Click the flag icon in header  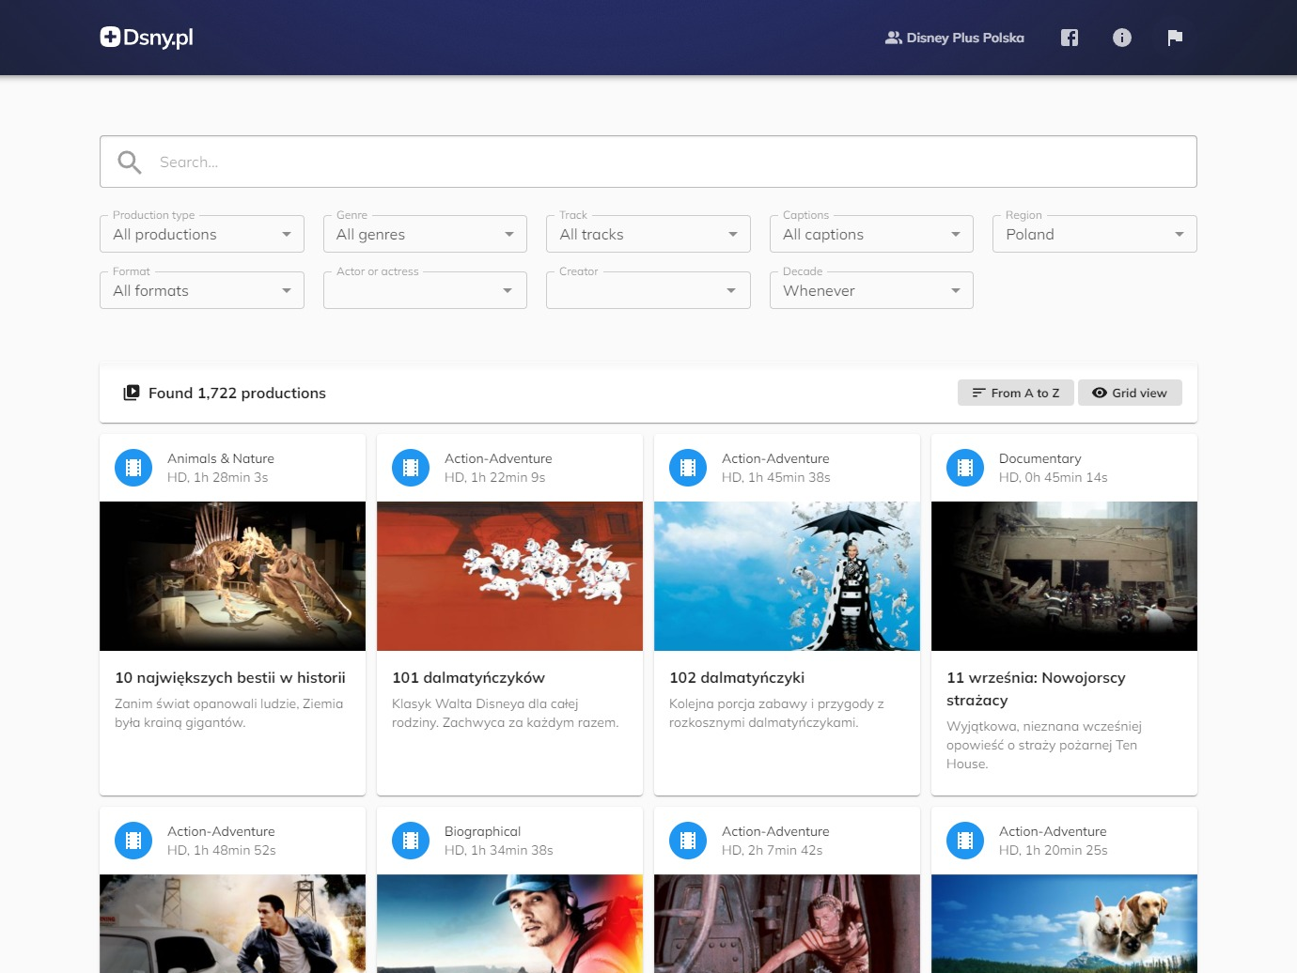point(1175,38)
